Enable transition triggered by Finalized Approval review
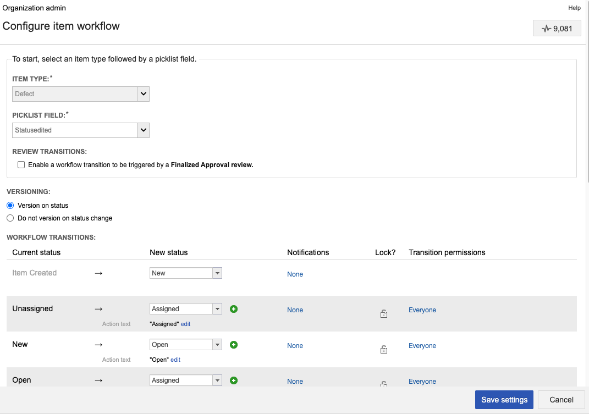The image size is (589, 414). (21, 164)
